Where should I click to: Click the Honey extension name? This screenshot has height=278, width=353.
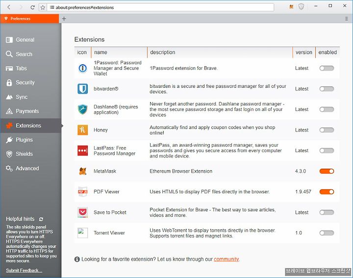[101, 130]
